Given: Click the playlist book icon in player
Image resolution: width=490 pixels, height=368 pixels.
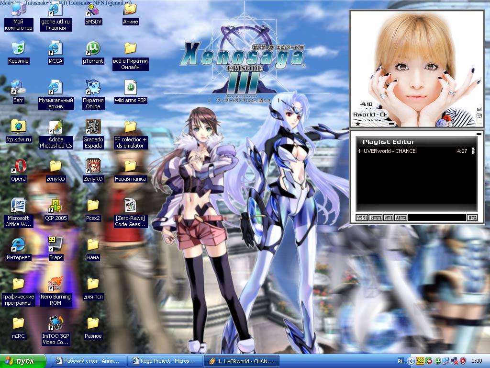Looking at the screenshot, I should pyautogui.click(x=479, y=116).
